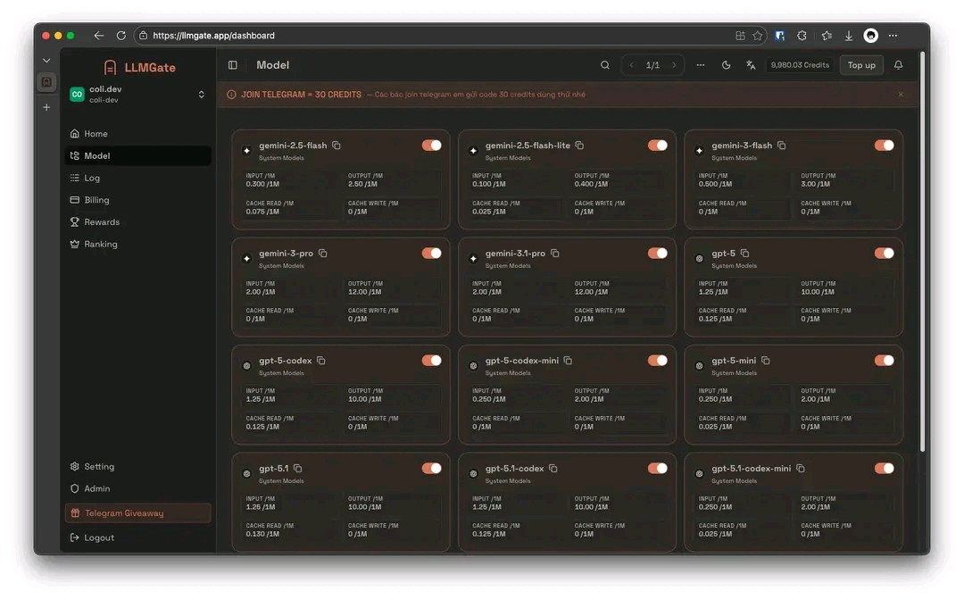Copy the gemini-3.1-pro model name
Screen dimensions: 964x600
click(x=555, y=254)
